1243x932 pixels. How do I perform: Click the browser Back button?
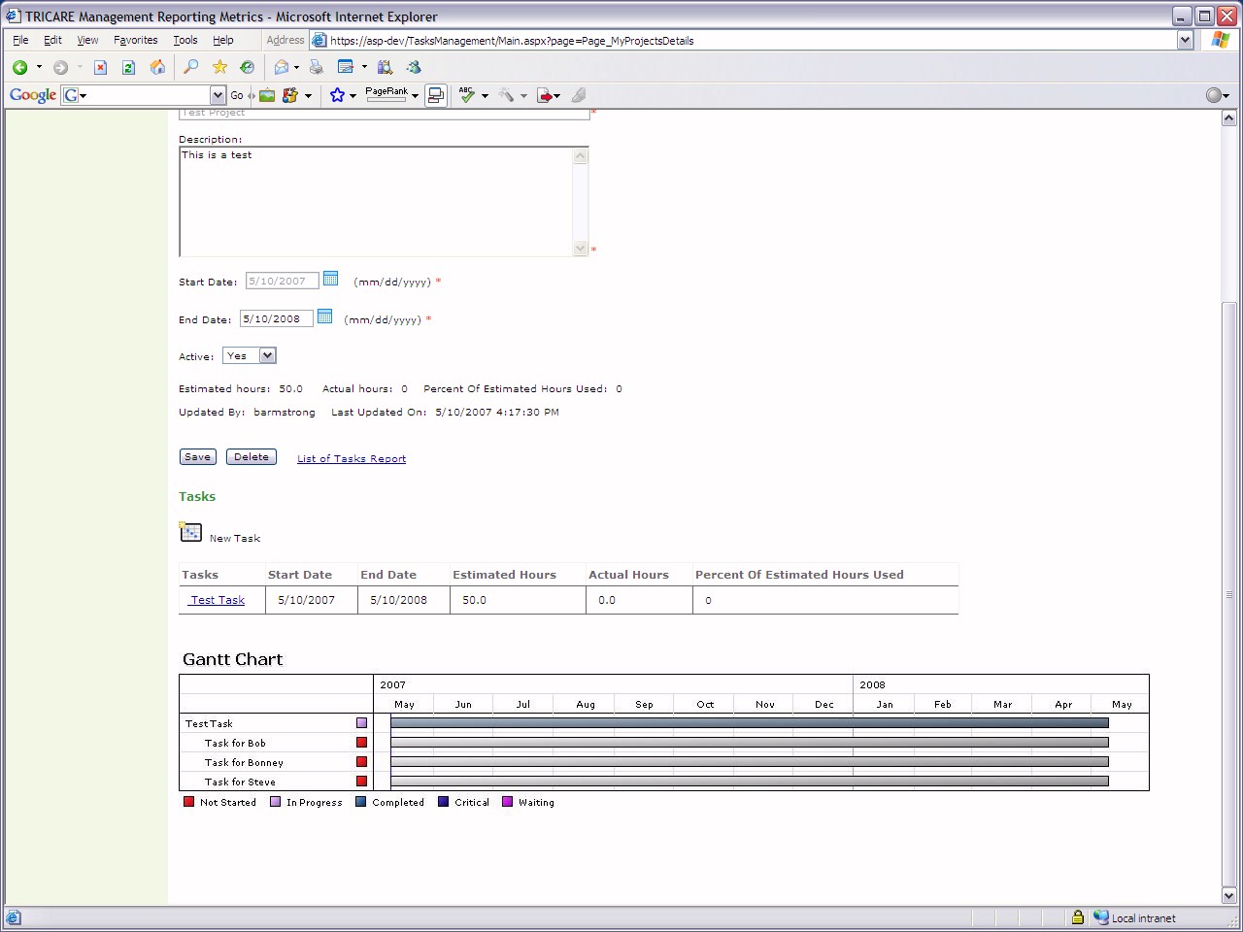19,67
